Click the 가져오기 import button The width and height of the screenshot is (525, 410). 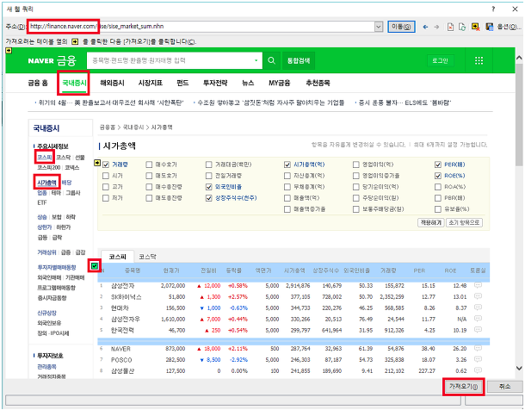coord(463,387)
